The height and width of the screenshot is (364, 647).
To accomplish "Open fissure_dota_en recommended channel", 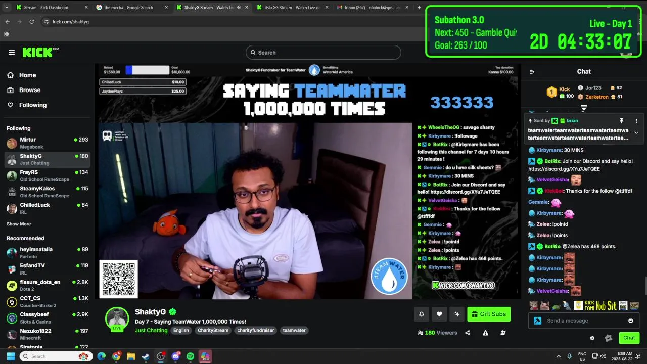I will 48,286.
